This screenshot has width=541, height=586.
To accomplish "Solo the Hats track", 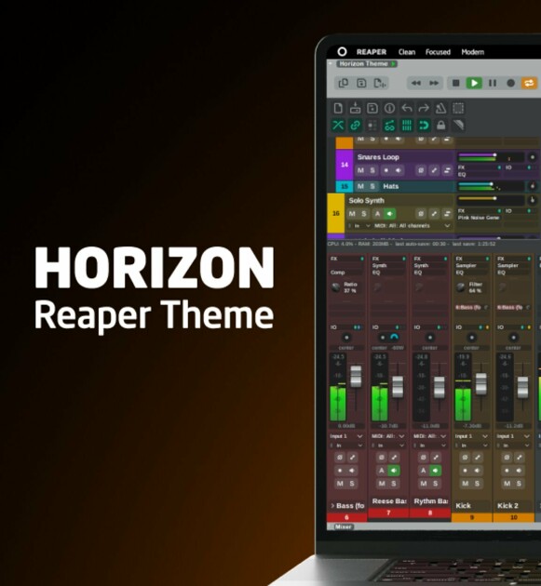I will pos(372,186).
